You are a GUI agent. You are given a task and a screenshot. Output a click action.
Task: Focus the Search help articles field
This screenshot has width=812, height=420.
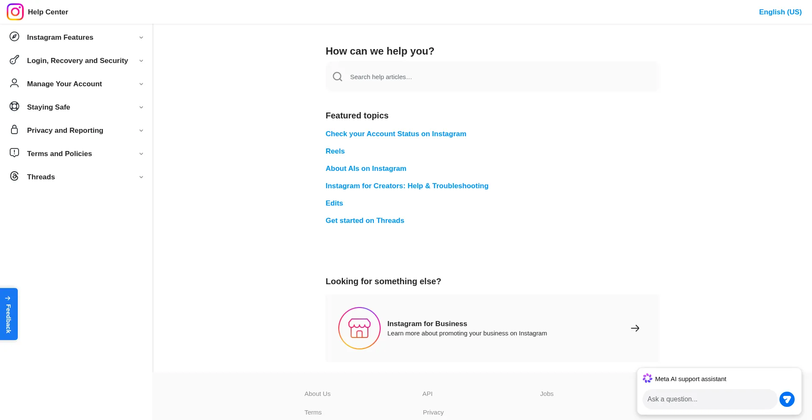click(492, 77)
